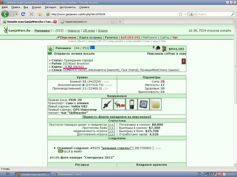Click the URL address field
This screenshot has width=237, height=177.
pos(114,14)
